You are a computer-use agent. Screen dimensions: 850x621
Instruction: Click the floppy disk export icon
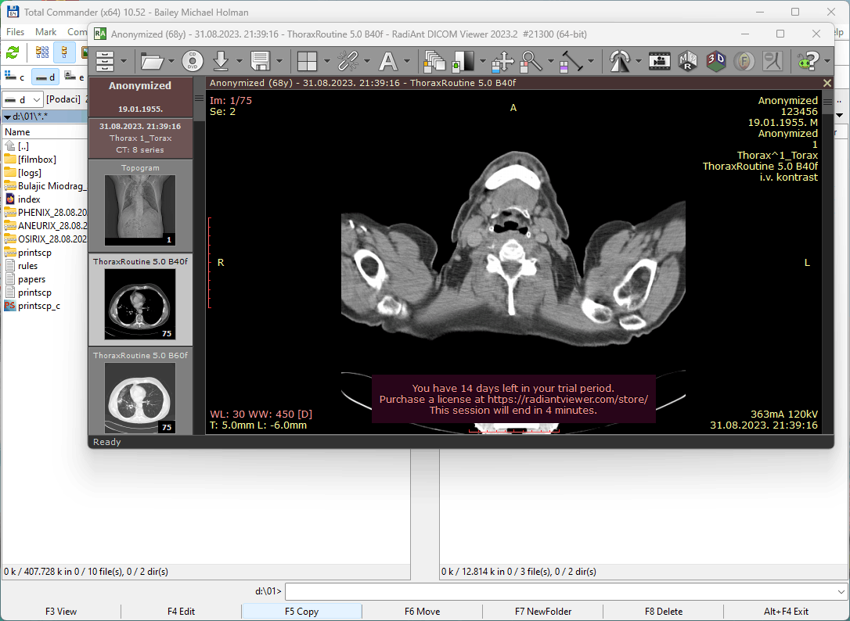coord(260,60)
